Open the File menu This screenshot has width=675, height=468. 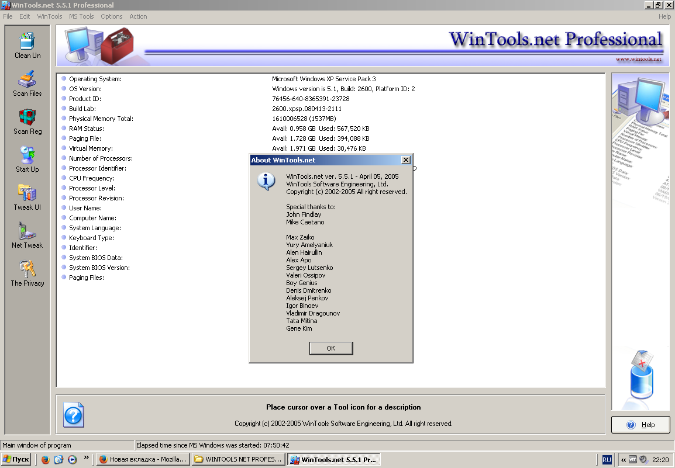coord(8,16)
